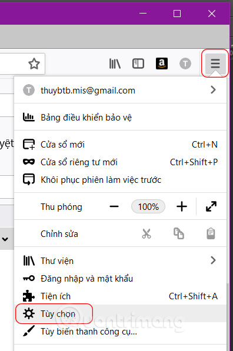Reset zoom via 100% button
The height and width of the screenshot is (351, 233).
click(x=148, y=206)
